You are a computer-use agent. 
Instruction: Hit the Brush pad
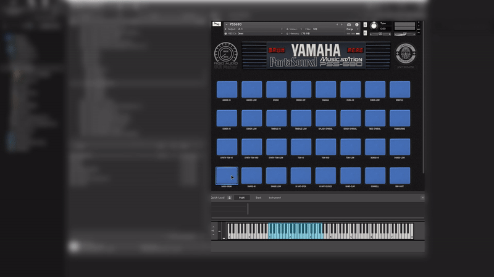[276, 89]
